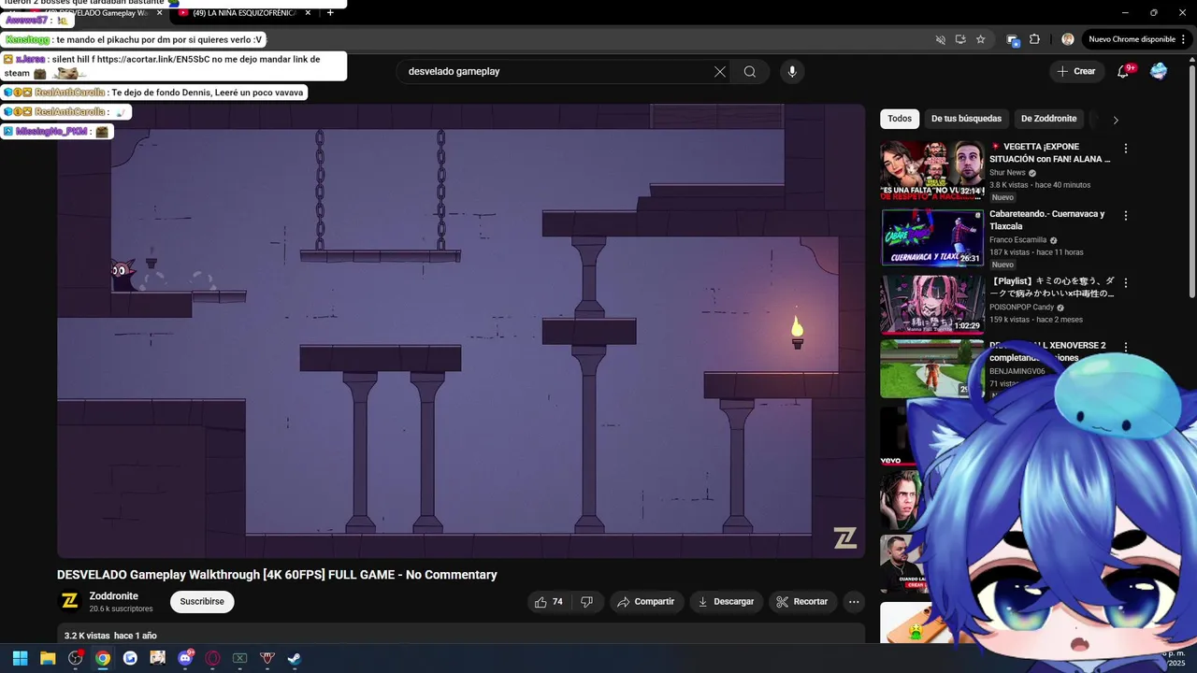Viewport: 1197px width, 673px height.
Task: Open the YouTube account avatar menu
Action: (1159, 72)
